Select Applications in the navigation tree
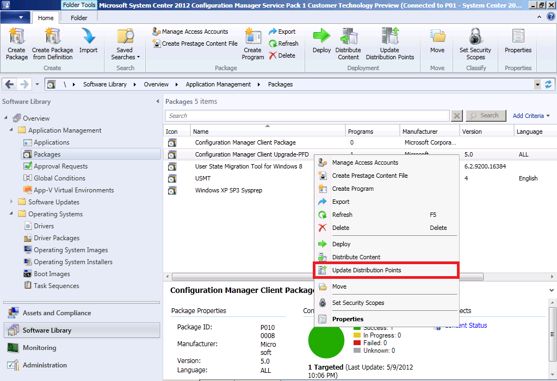 (52, 142)
